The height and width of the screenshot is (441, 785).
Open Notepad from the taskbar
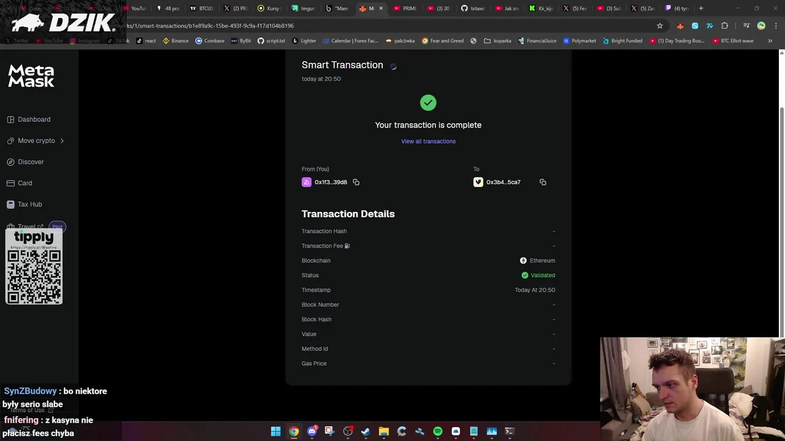click(473, 431)
